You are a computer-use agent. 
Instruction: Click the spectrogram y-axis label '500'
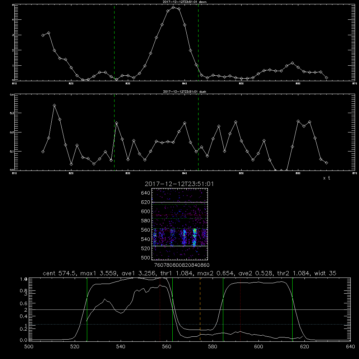146,258
